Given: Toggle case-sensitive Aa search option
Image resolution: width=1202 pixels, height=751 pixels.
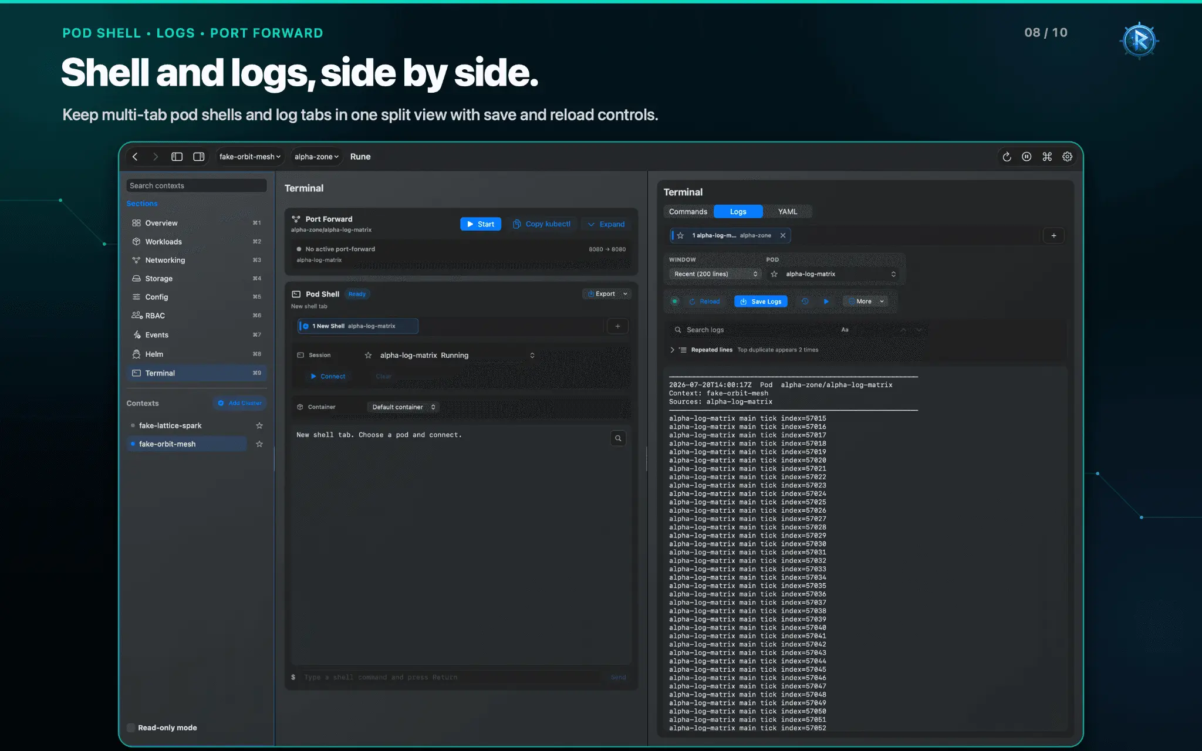Looking at the screenshot, I should pos(845,330).
